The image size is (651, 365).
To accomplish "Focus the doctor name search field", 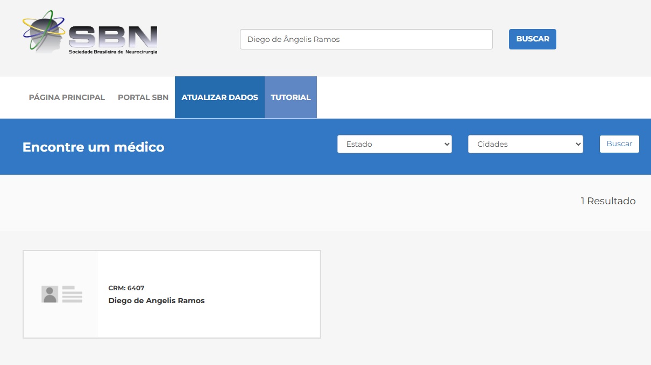I will pyautogui.click(x=366, y=39).
